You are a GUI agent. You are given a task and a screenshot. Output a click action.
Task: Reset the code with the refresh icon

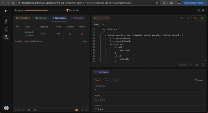188,18
